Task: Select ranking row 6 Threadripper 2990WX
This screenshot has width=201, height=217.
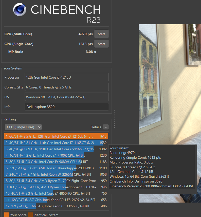Action: click(x=56, y=168)
